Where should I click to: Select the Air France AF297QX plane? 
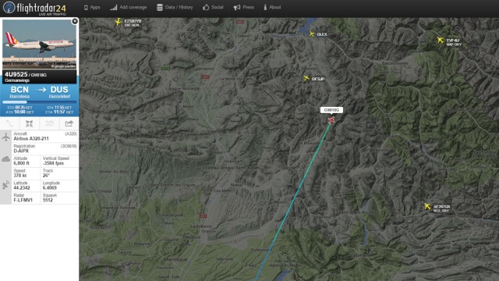coord(427,206)
